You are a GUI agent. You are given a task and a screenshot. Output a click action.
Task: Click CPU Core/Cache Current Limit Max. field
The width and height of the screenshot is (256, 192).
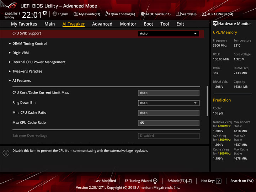pyautogui.click(x=169, y=93)
